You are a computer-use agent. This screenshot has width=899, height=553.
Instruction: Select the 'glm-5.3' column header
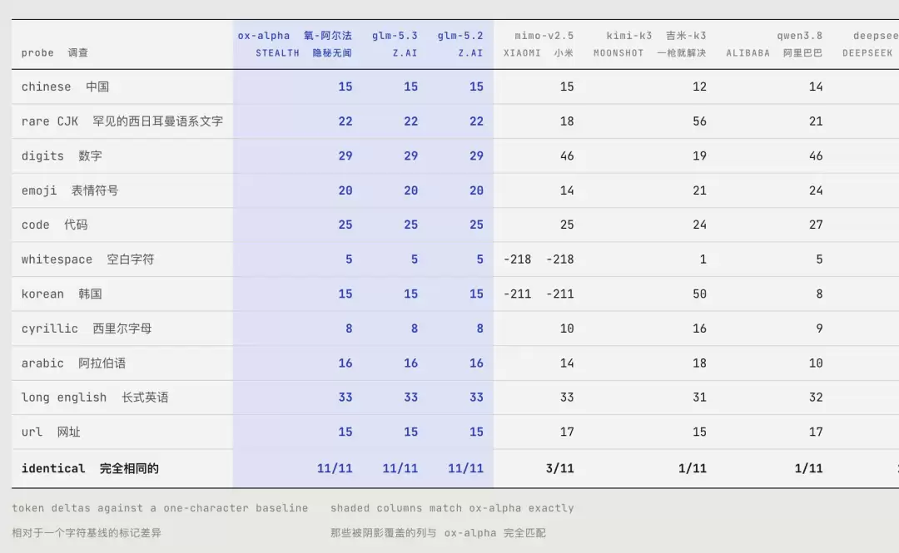(395, 36)
